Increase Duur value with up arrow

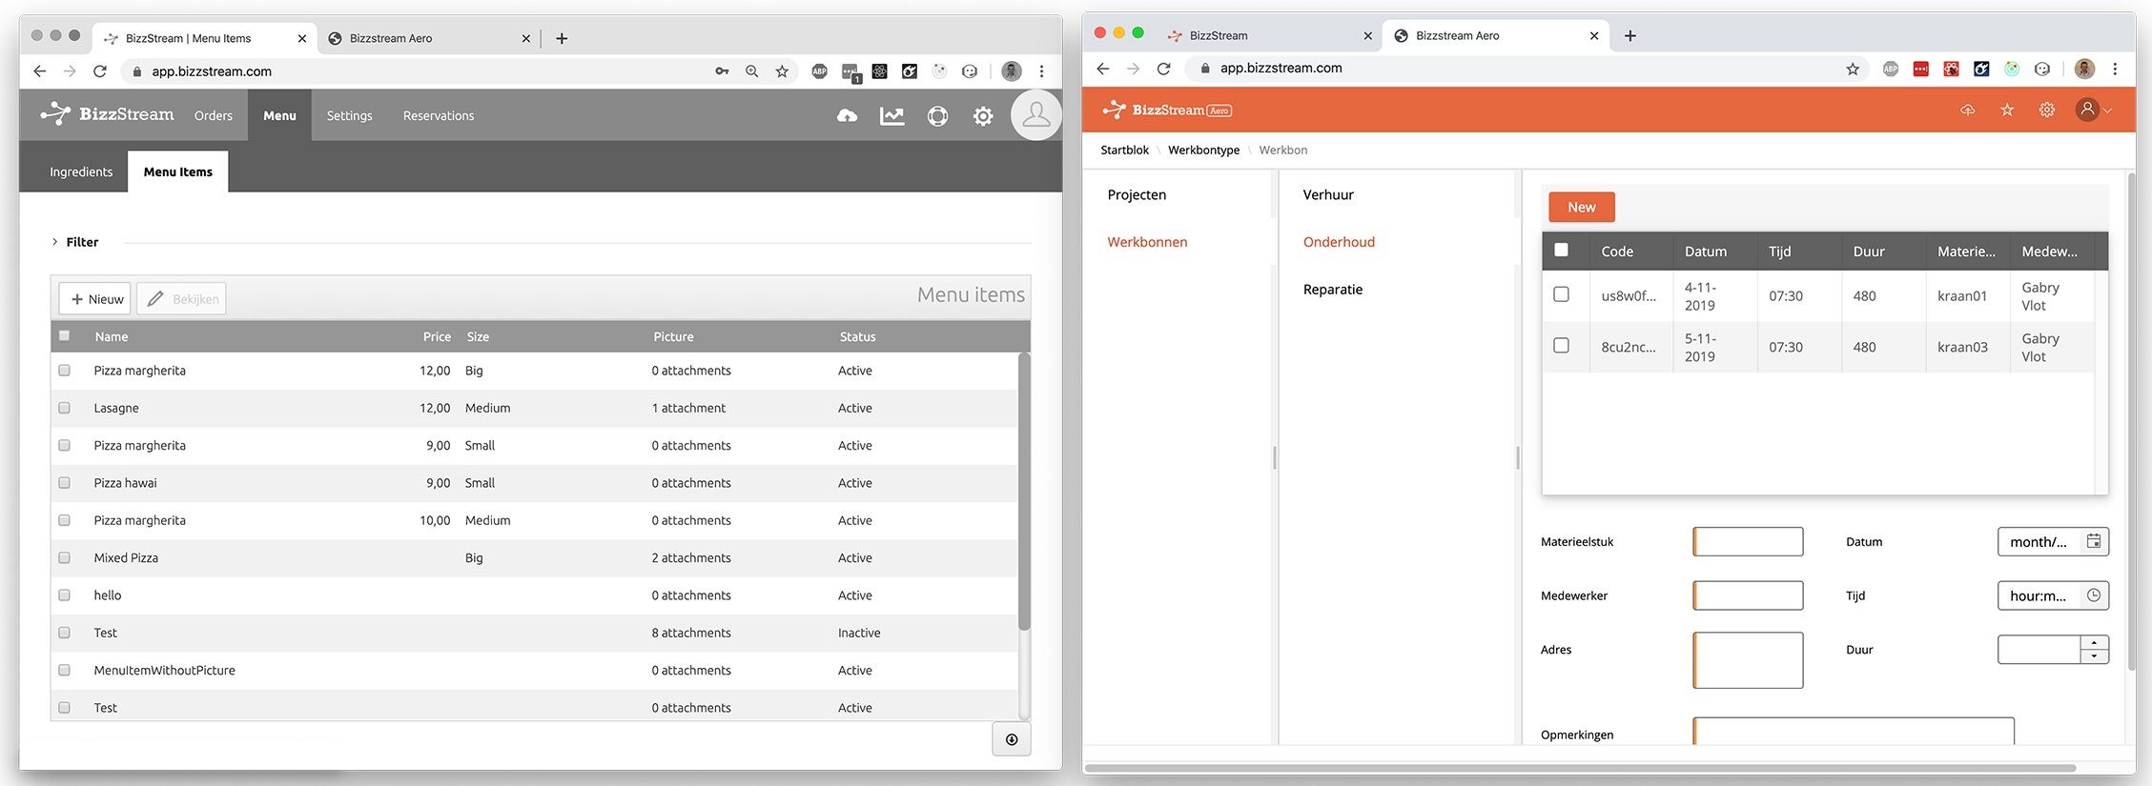pyautogui.click(x=2094, y=643)
